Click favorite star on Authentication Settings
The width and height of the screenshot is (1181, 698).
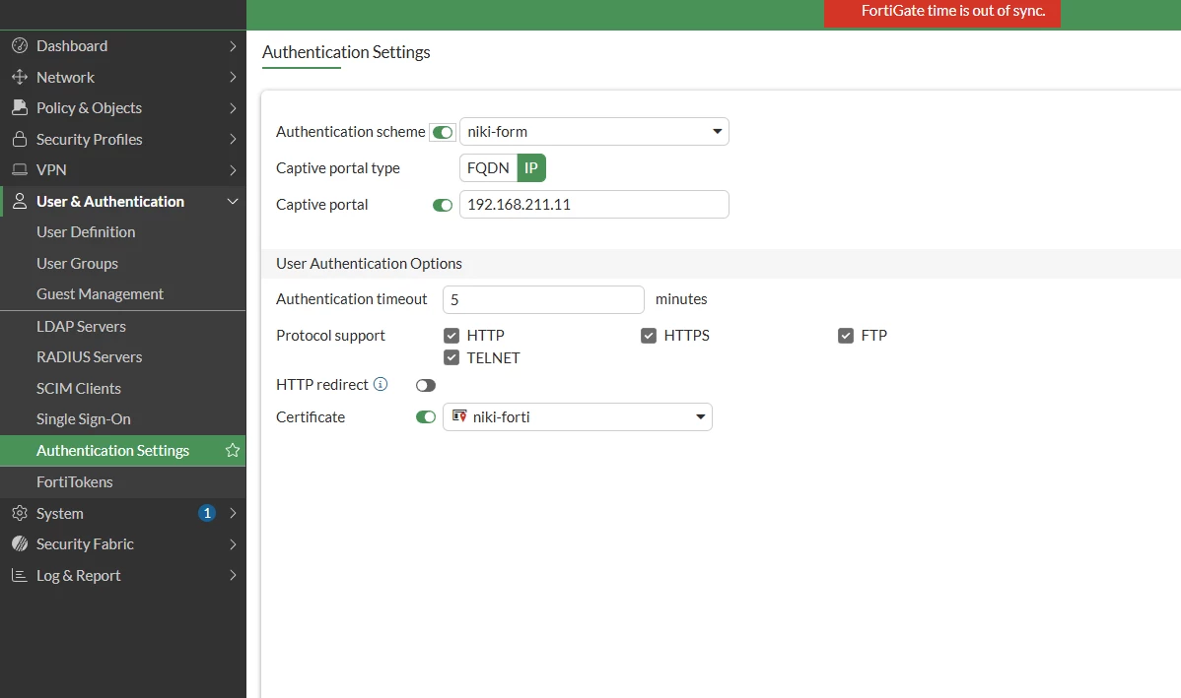[x=233, y=451]
